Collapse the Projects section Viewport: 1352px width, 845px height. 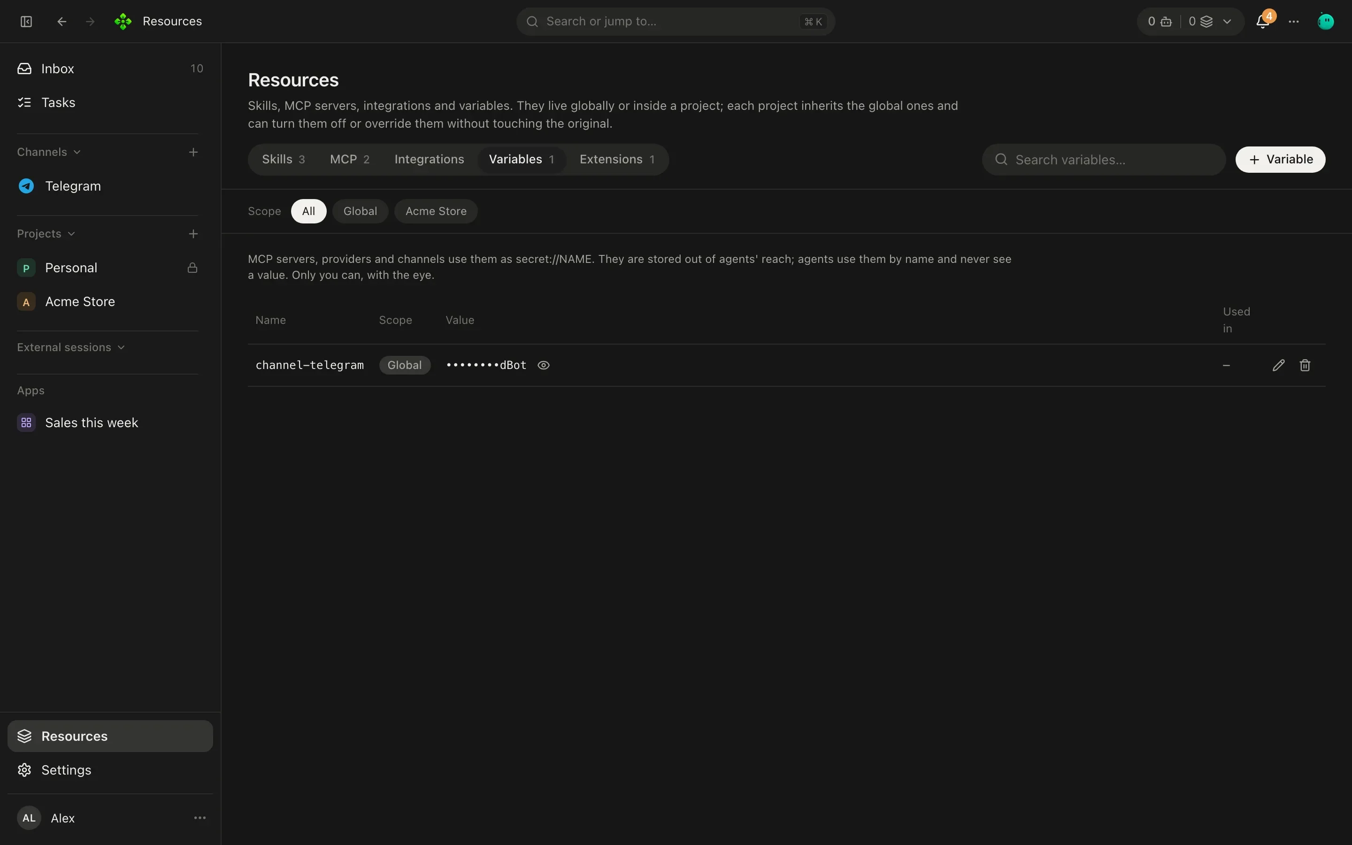coord(46,234)
